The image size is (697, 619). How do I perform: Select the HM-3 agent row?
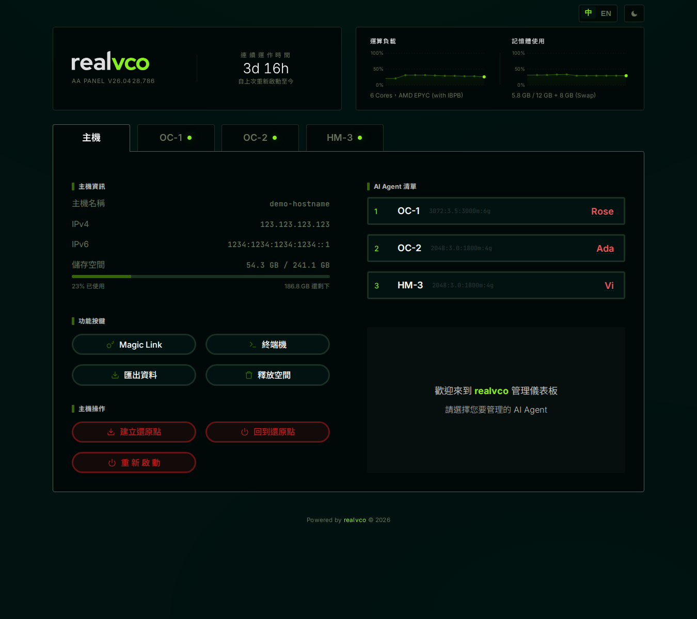click(x=496, y=285)
